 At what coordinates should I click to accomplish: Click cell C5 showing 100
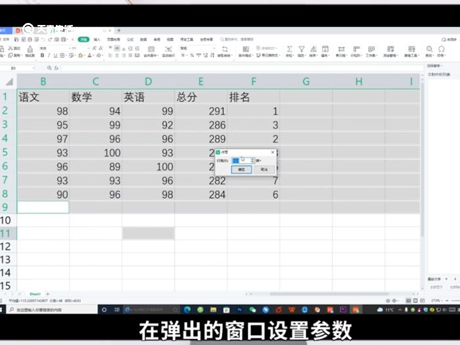(96, 153)
